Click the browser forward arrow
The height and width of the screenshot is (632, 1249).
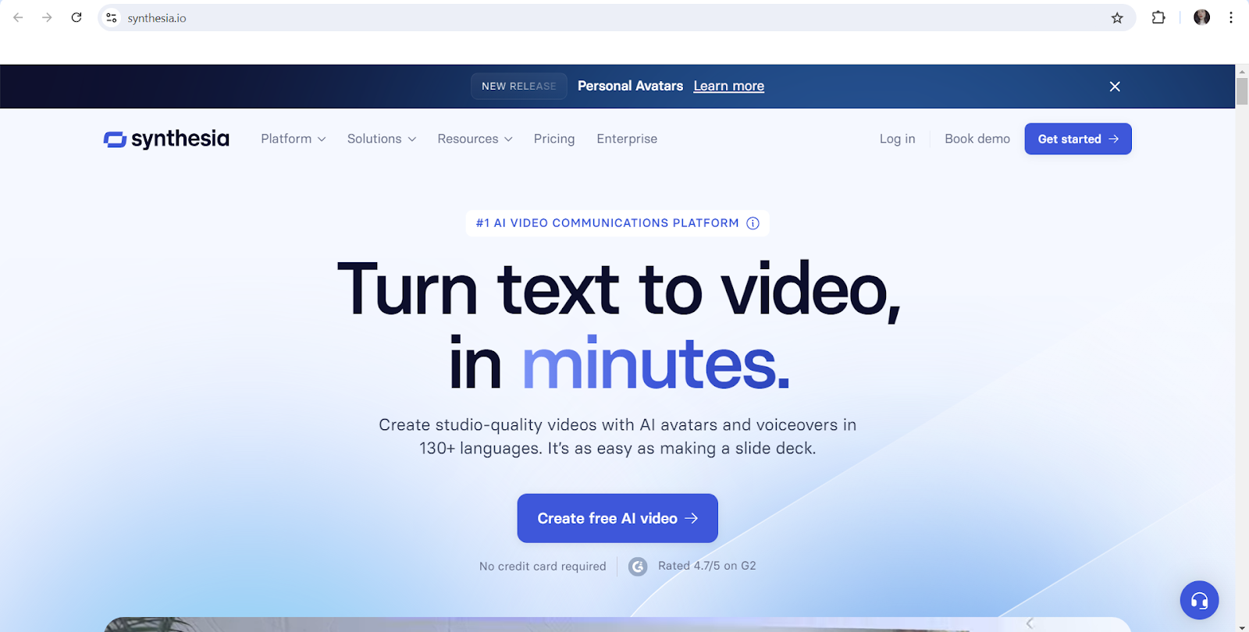[x=47, y=17]
